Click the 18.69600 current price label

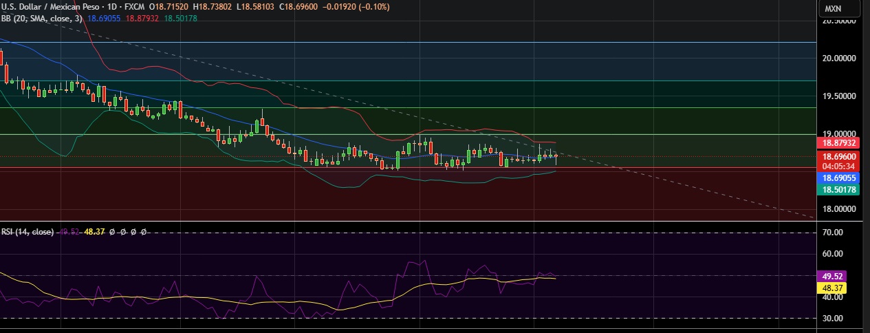click(x=838, y=157)
